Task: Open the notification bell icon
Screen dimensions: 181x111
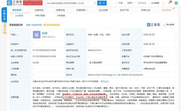Action: point(169,3)
